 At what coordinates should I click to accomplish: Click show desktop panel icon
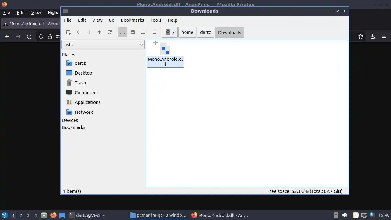(62, 215)
